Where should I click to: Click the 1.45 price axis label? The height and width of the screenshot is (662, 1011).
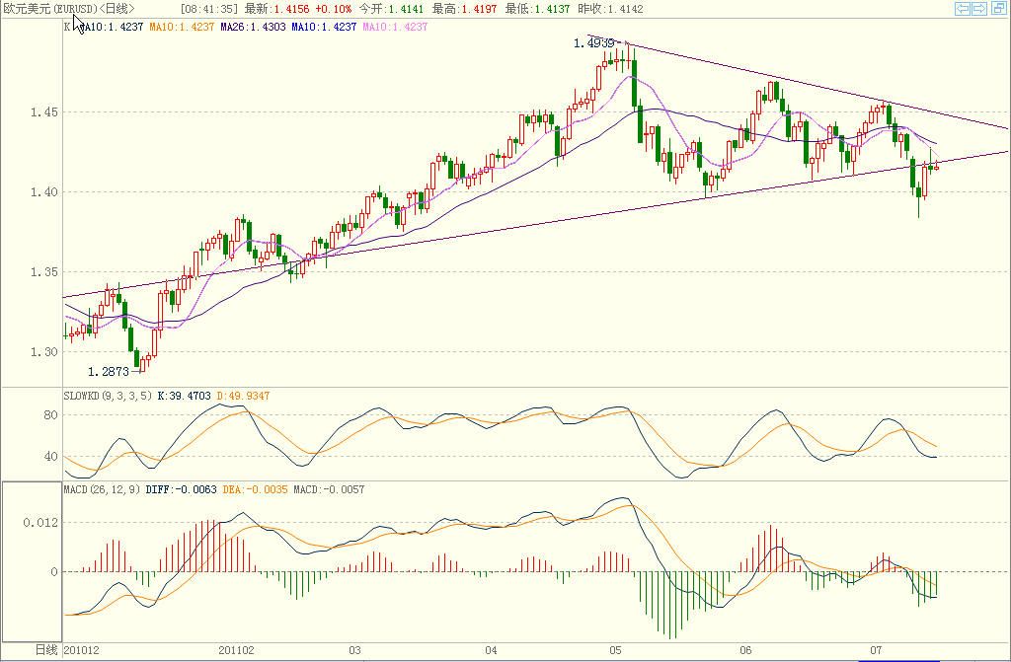coord(43,112)
